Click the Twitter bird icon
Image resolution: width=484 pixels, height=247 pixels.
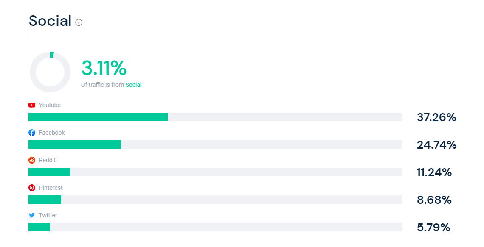click(32, 215)
